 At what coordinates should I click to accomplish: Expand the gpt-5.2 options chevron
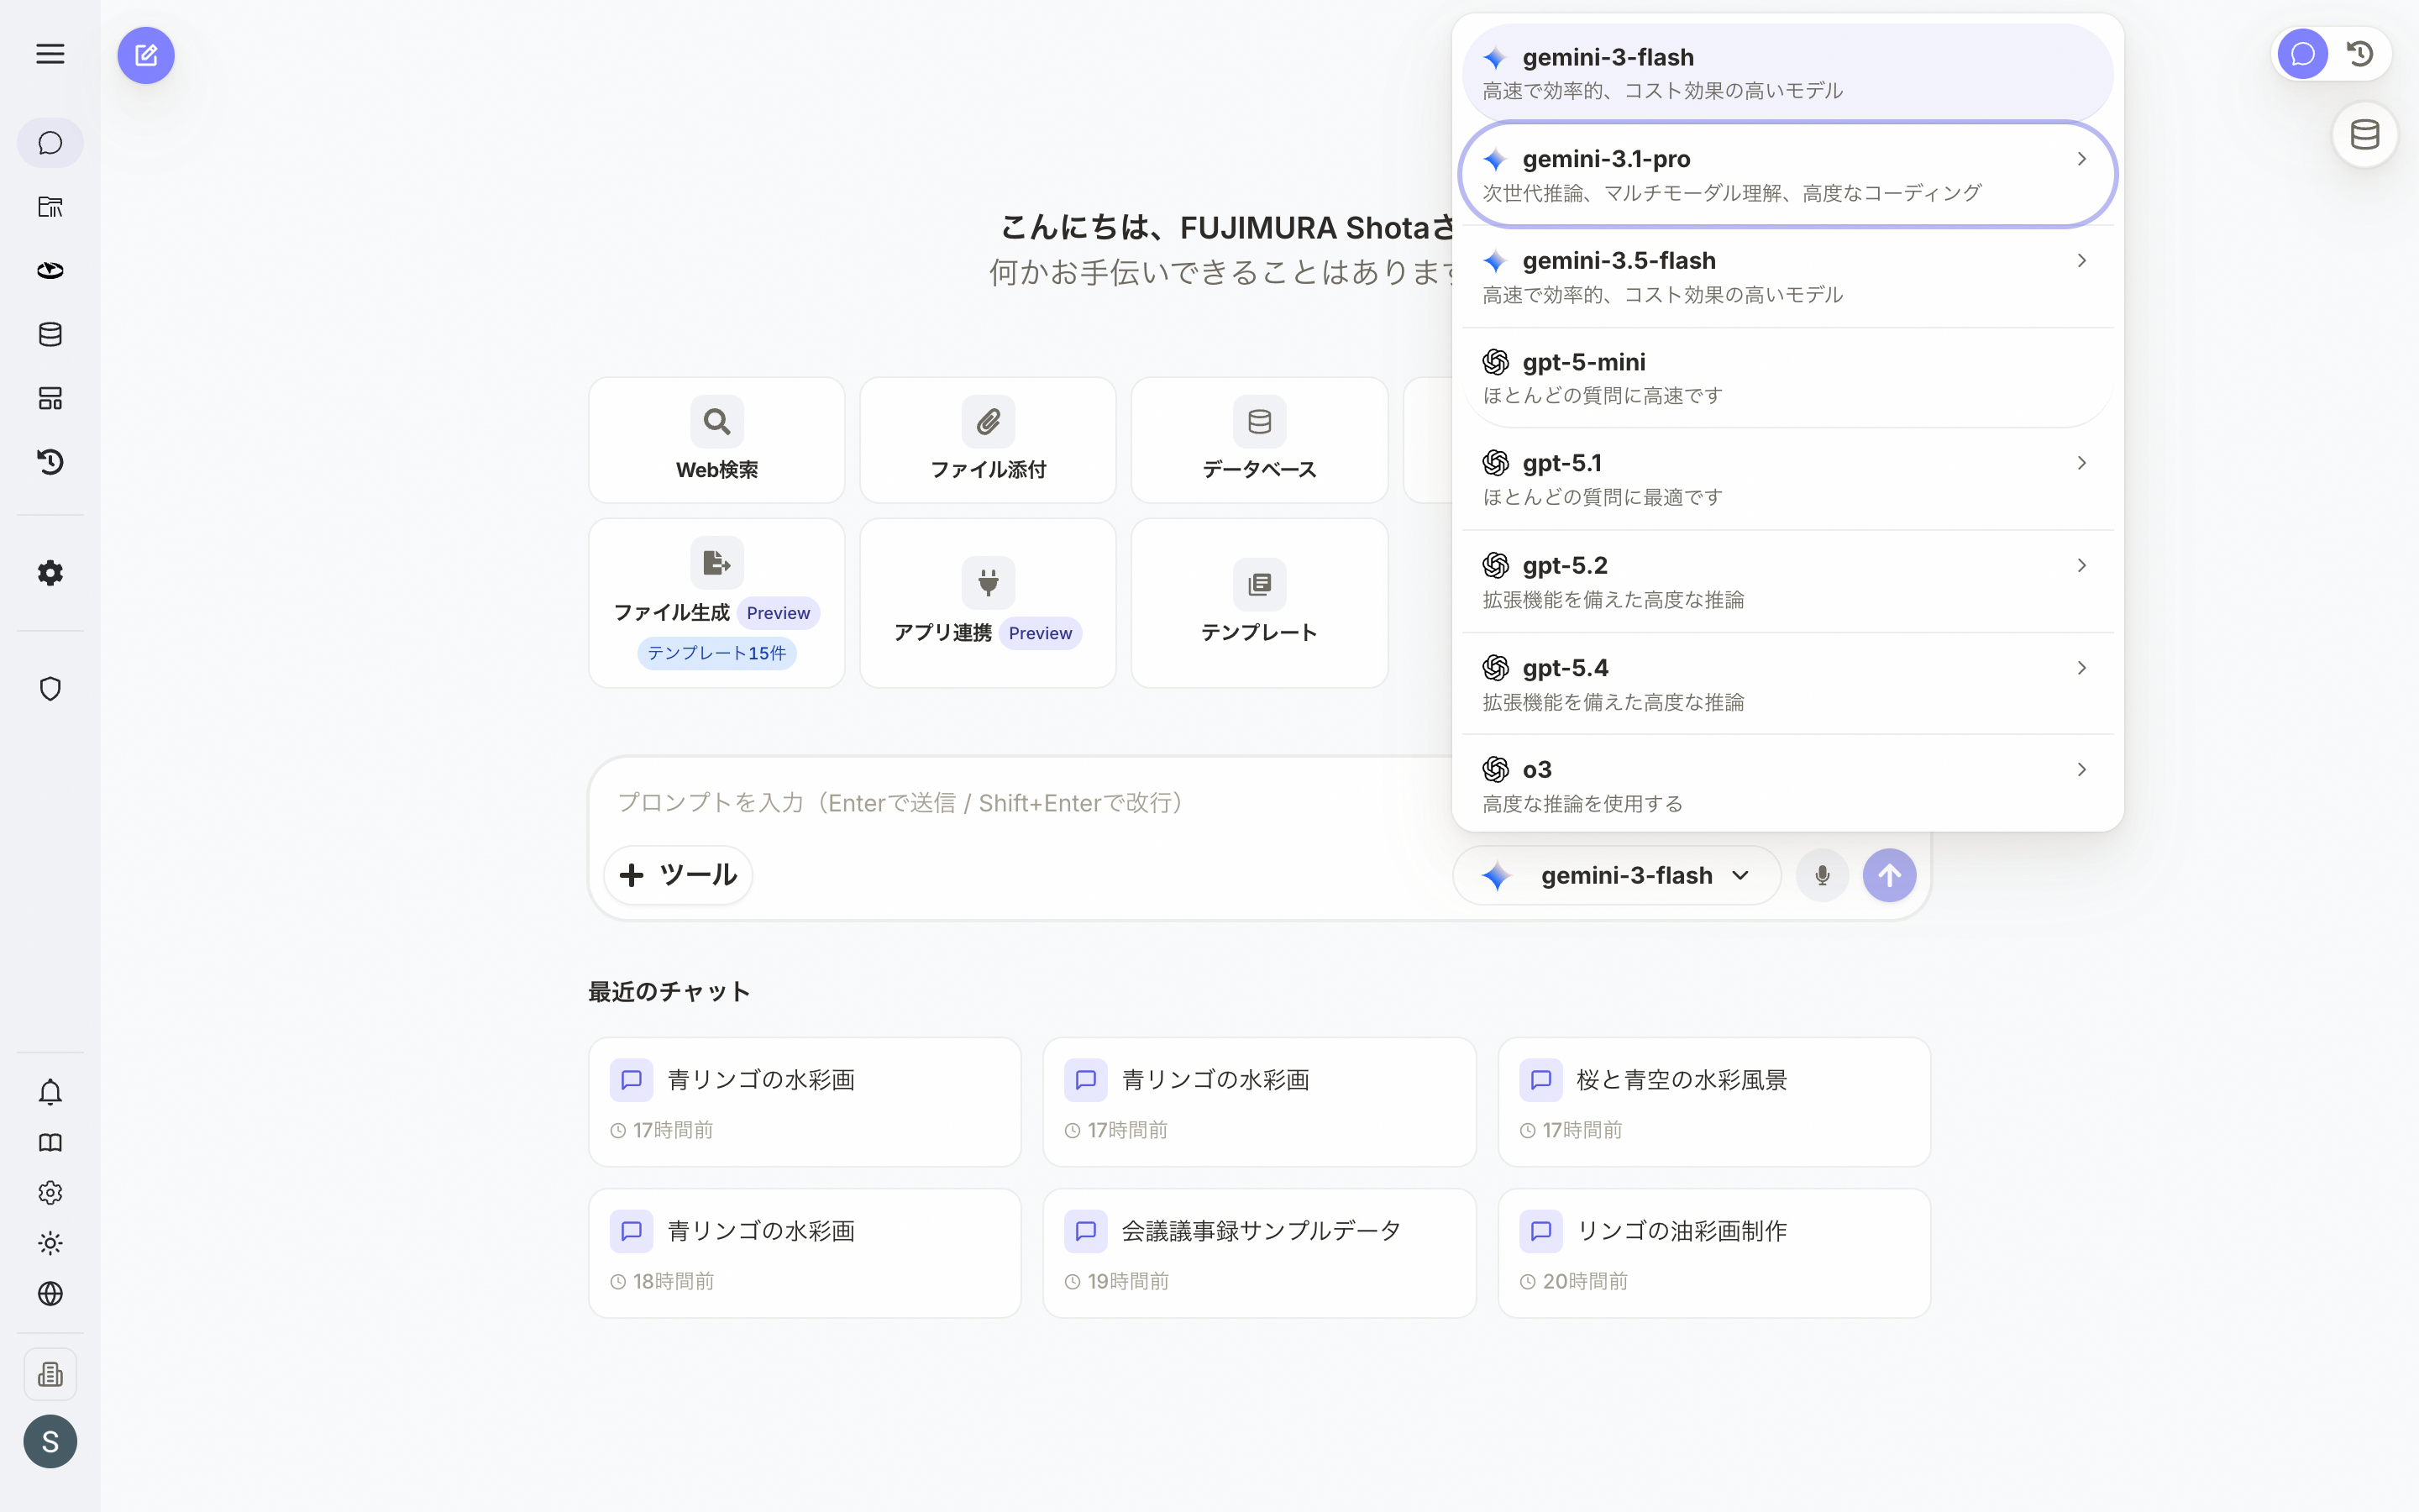[2081, 566]
